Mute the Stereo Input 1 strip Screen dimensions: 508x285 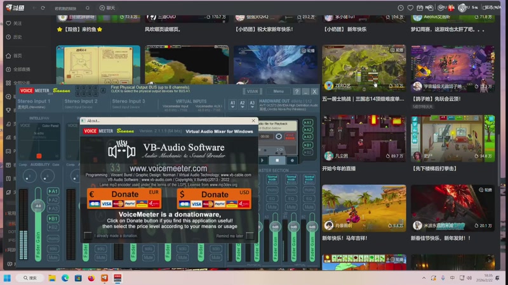coord(53,258)
